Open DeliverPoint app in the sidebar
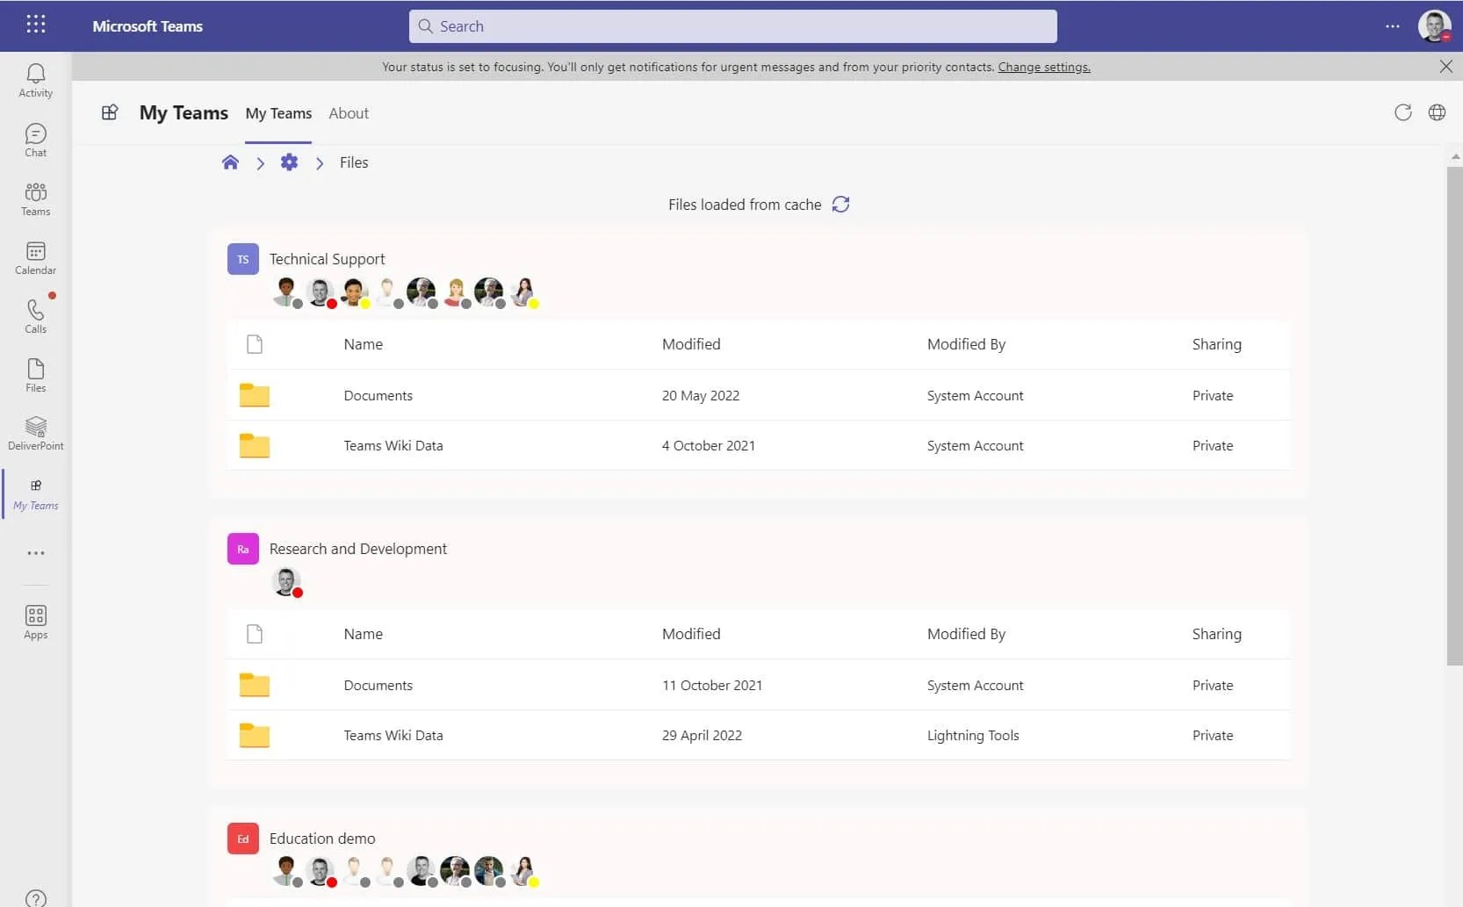This screenshot has height=907, width=1463. tap(36, 434)
